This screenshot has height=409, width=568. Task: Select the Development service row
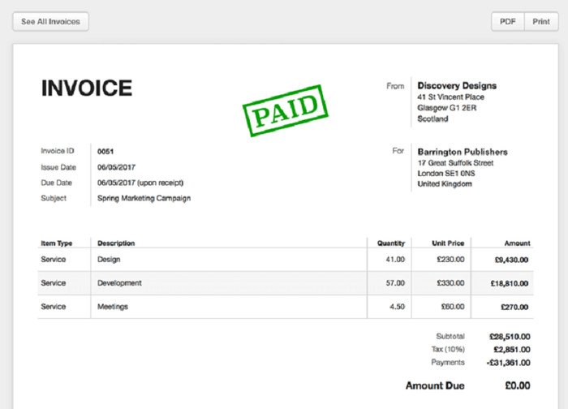click(x=286, y=283)
